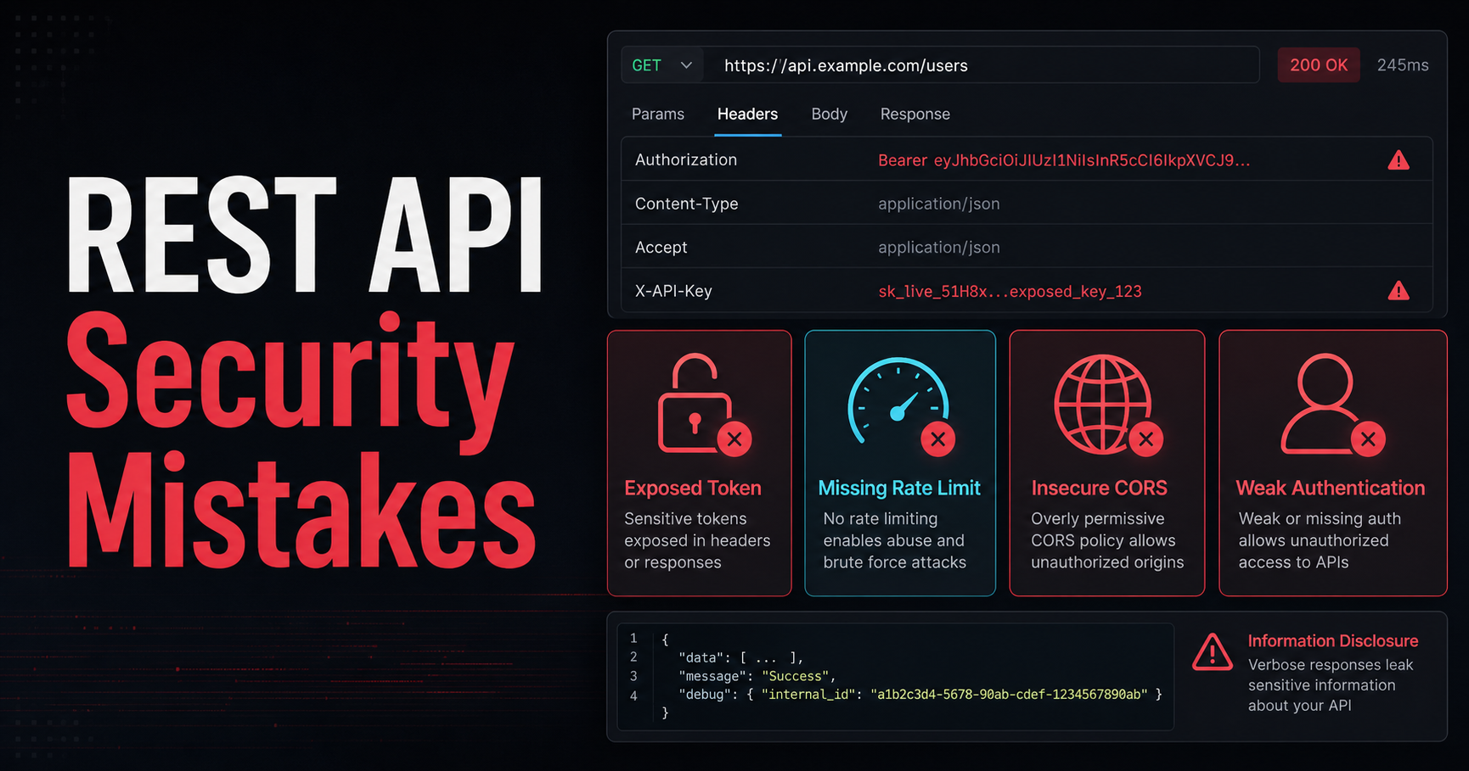Click the 'Overly permissive CORS' description
Viewport: 1469px width, 771px height.
(1107, 540)
